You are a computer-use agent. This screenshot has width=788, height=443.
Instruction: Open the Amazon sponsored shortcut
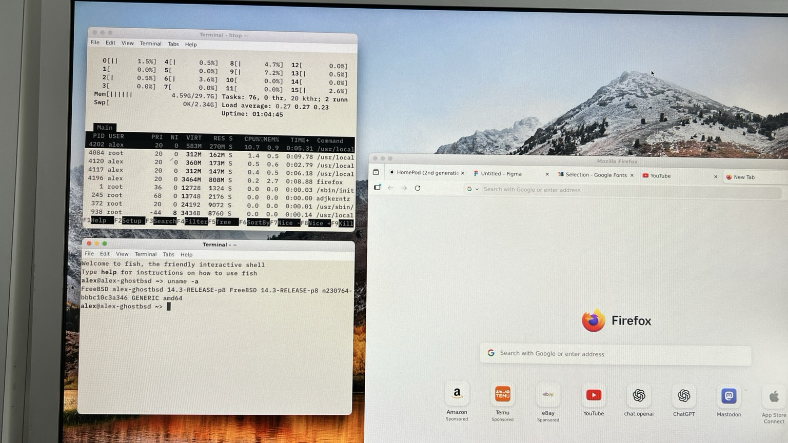pyautogui.click(x=457, y=402)
